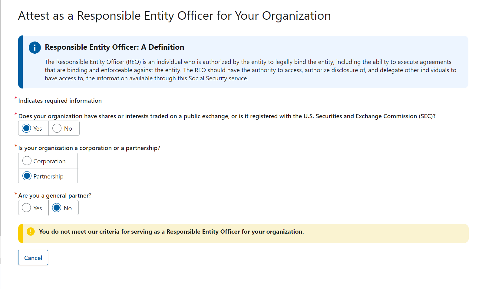Image resolution: width=479 pixels, height=290 pixels.
Task: Select No for publicly traded or SEC-registered
Action: coord(57,128)
